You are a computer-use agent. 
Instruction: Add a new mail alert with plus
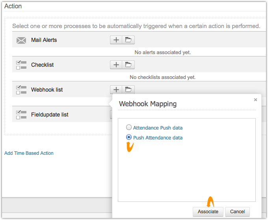pyautogui.click(x=116, y=40)
